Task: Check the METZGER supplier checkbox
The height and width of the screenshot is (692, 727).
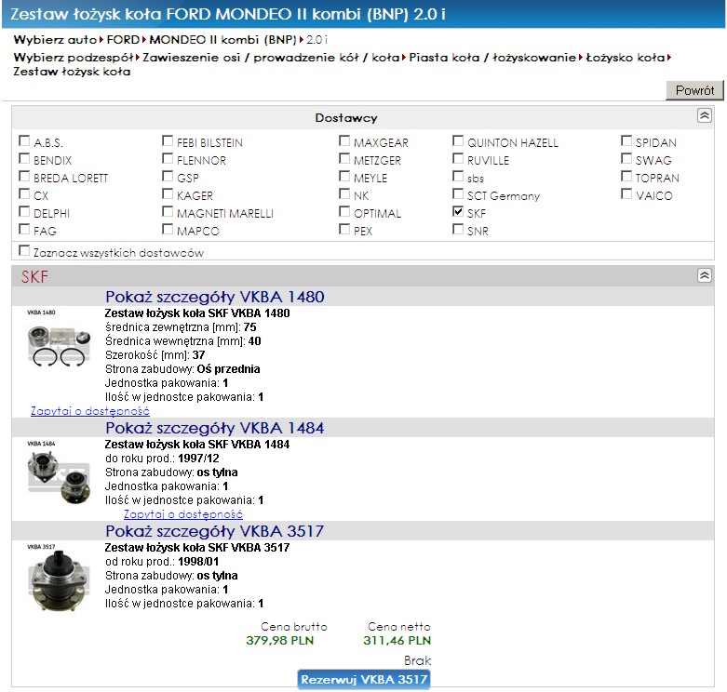Action: click(344, 158)
